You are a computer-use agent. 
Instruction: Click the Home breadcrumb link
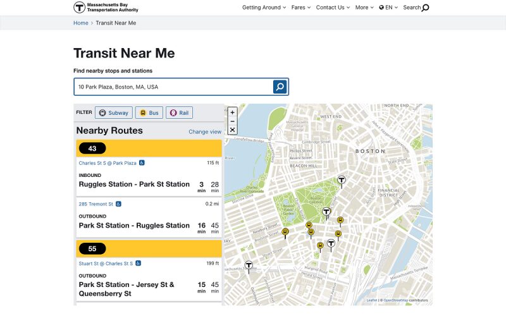click(x=81, y=23)
